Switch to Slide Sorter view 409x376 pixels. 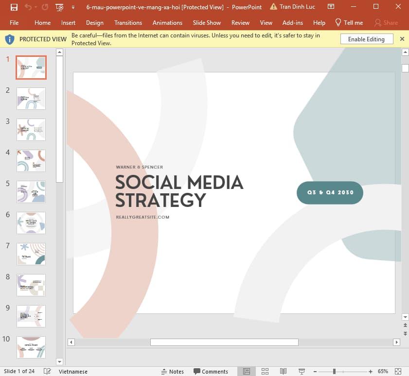pos(265,371)
